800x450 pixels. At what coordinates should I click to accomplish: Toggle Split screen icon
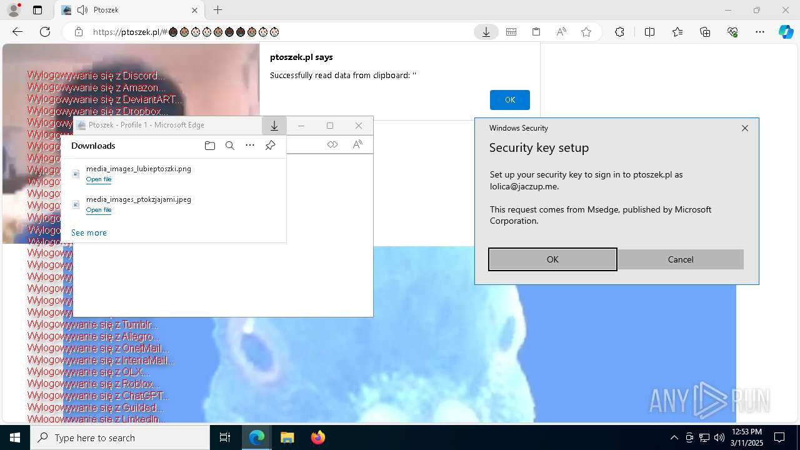pos(649,32)
